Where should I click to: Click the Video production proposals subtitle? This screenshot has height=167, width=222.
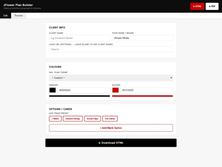tap(22, 8)
